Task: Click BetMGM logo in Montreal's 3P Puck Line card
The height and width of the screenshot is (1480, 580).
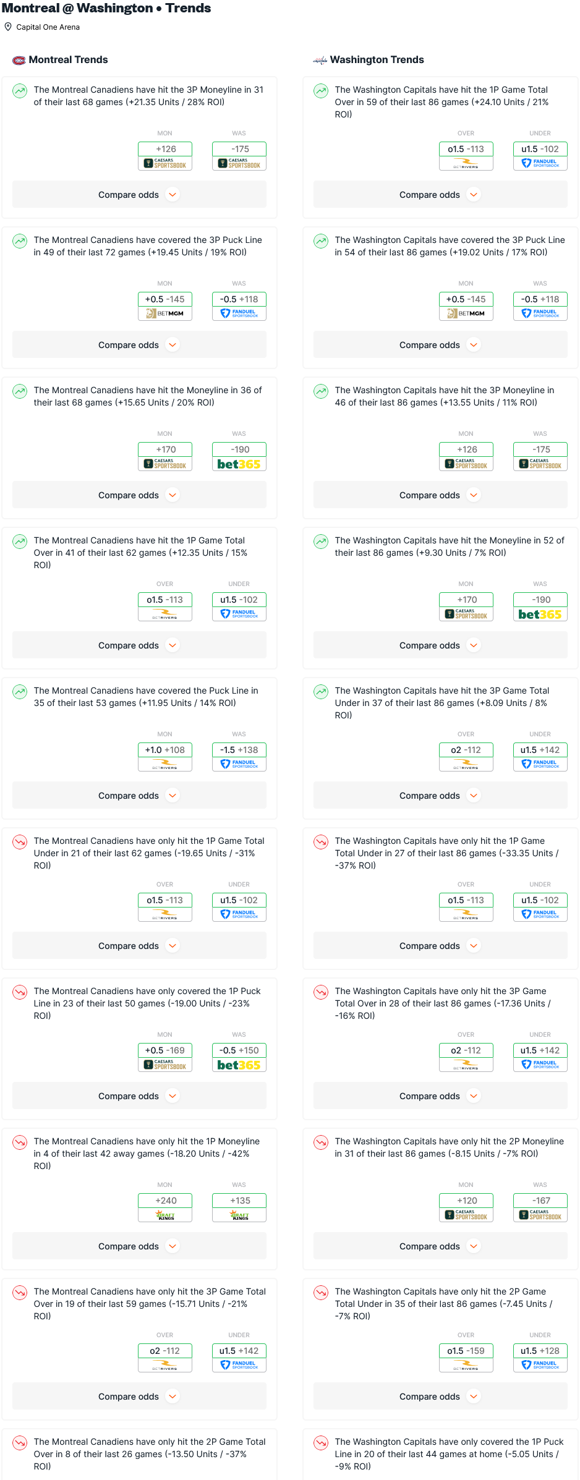Action: (x=165, y=313)
